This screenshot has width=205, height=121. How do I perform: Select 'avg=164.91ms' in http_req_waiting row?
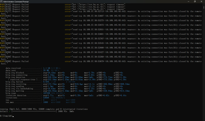tap(50, 91)
